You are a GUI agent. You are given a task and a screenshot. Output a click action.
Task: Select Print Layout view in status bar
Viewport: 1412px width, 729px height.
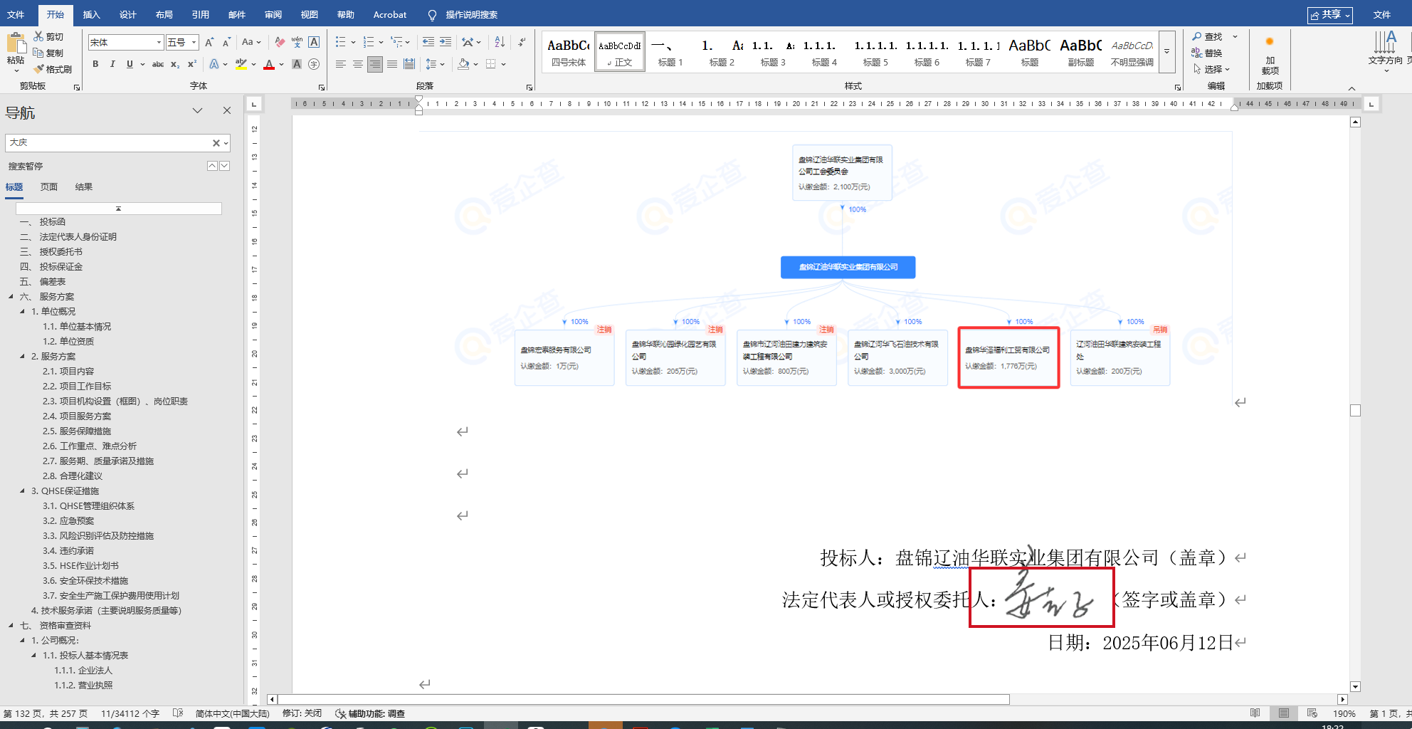1284,713
